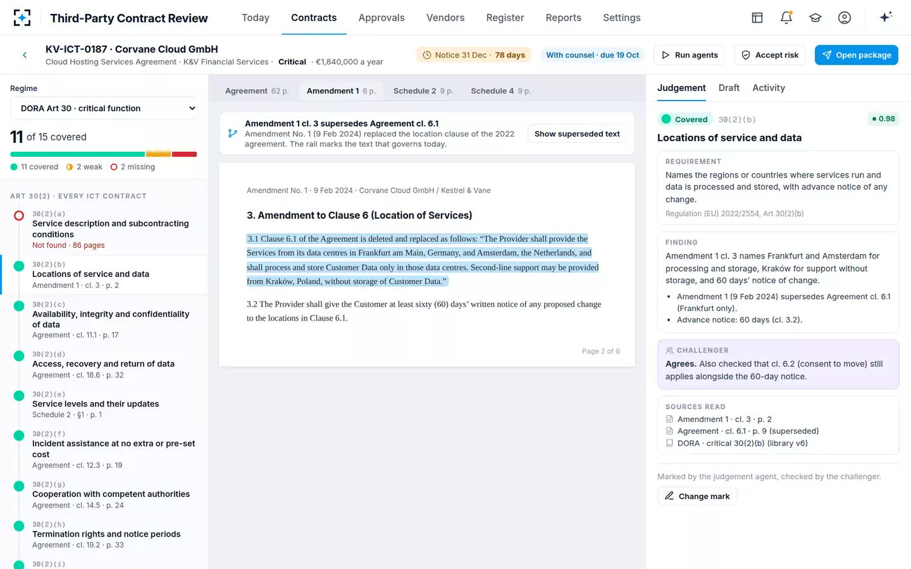Viewport: 911px width, 569px height.
Task: Open the Regime dropdown
Action: [104, 109]
